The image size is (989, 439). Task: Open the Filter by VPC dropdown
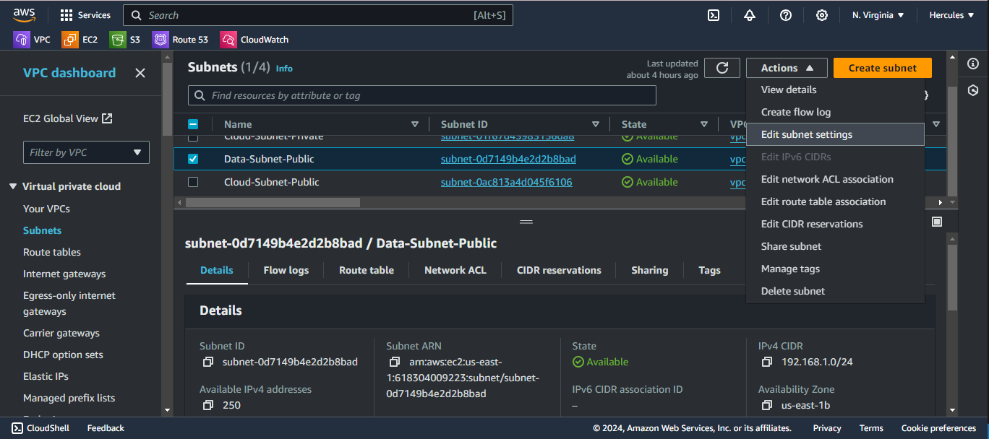tap(86, 152)
